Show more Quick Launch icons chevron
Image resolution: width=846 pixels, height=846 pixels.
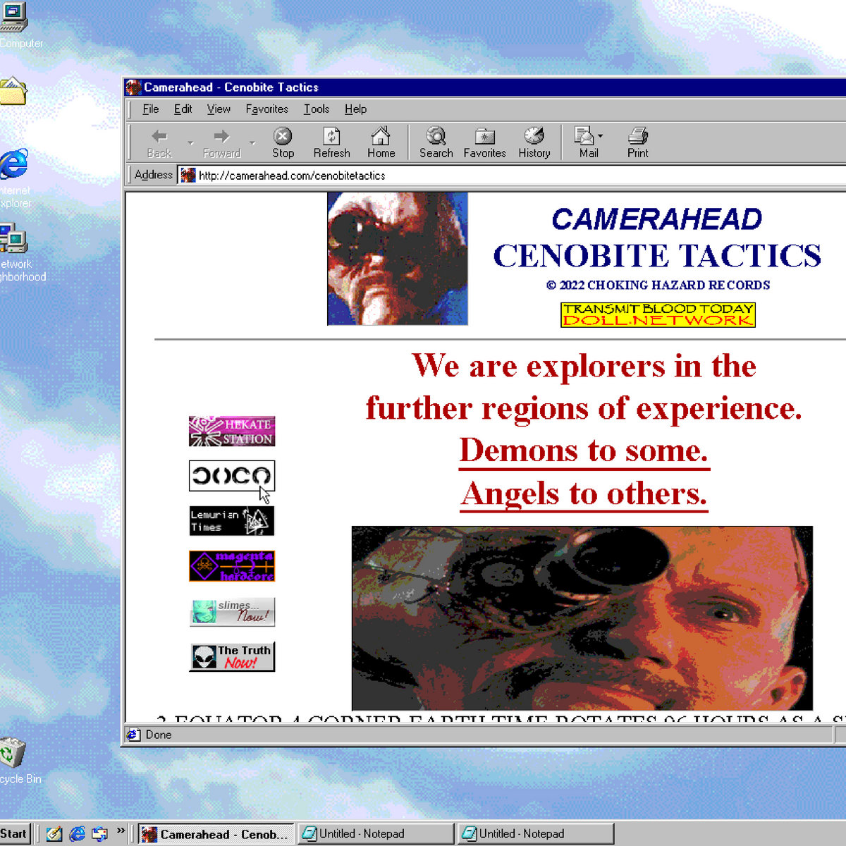[121, 832]
